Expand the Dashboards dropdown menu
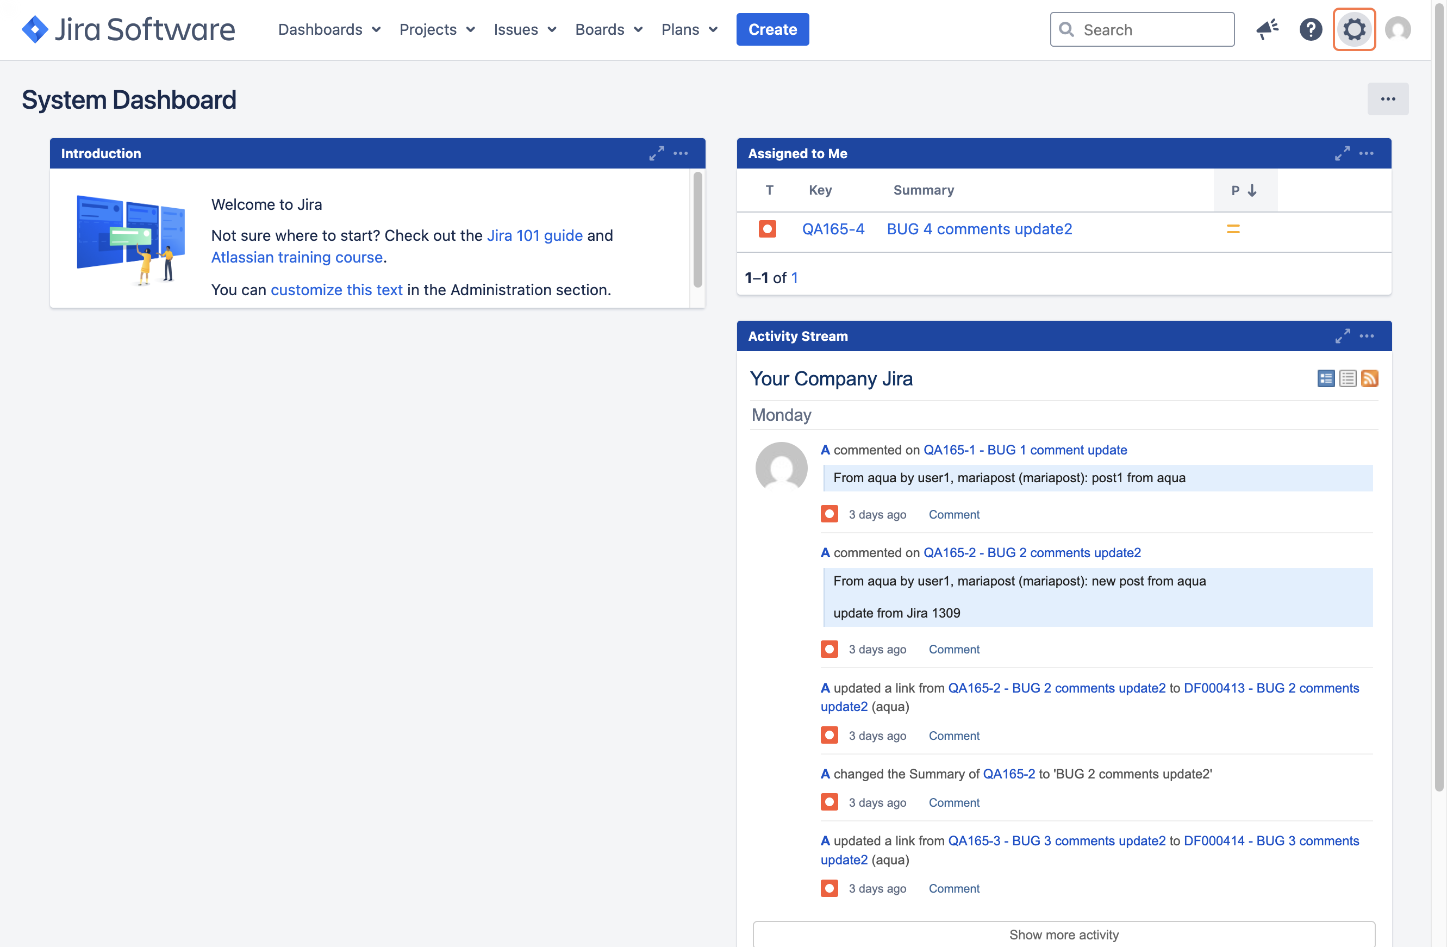The width and height of the screenshot is (1447, 947). tap(329, 29)
